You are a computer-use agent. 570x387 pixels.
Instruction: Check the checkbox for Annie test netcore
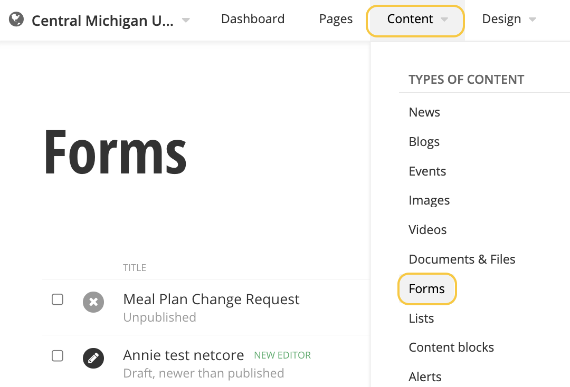click(57, 355)
